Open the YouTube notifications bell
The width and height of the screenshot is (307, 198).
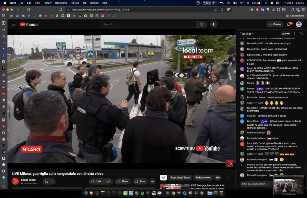(289, 24)
